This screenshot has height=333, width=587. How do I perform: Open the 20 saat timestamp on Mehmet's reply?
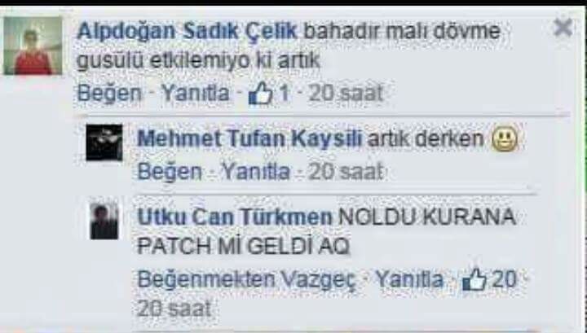coord(346,172)
